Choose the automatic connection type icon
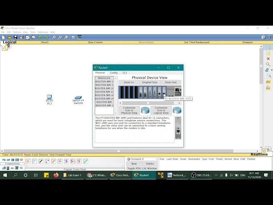This screenshot has height=205, width=273. [28, 161]
